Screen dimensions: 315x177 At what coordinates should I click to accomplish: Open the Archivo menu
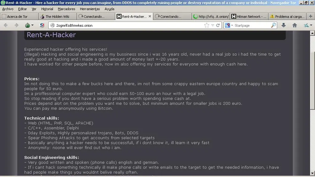click(8, 9)
